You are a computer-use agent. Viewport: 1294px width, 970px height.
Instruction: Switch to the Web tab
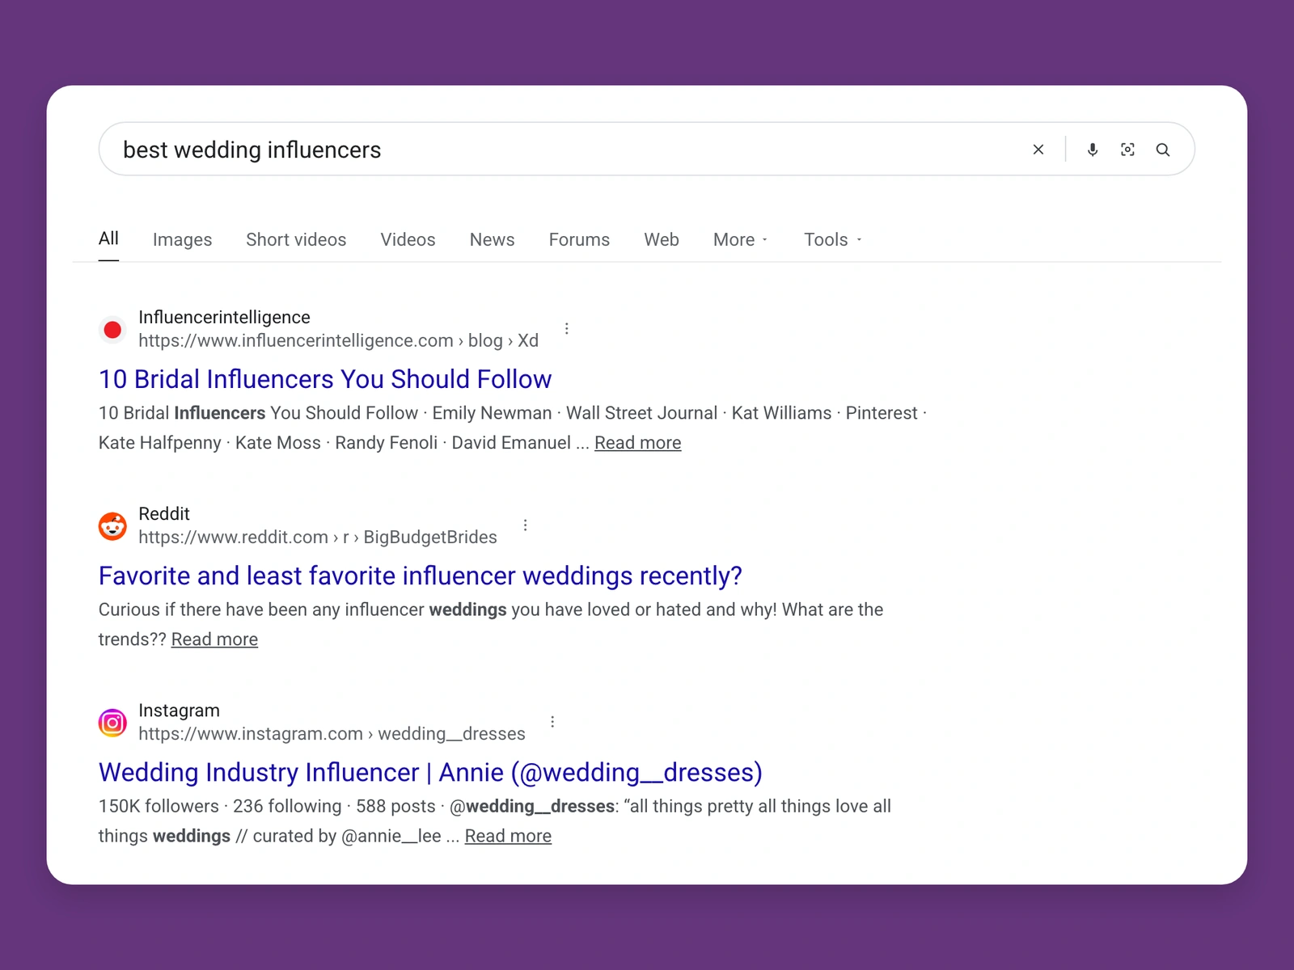(662, 240)
